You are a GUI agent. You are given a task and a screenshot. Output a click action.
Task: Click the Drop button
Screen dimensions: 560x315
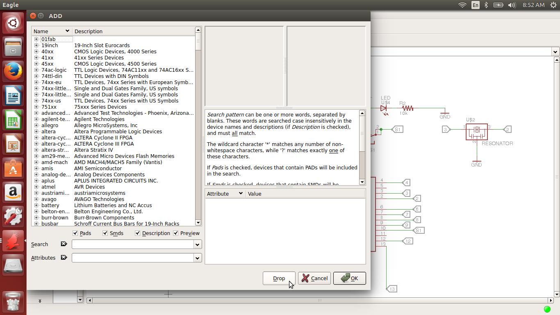coord(279,278)
